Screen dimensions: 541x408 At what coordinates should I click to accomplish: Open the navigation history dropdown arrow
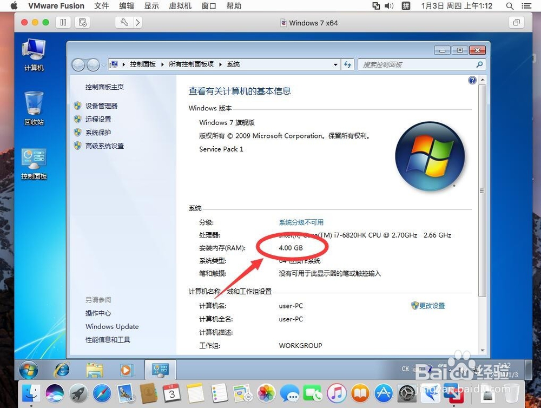pos(103,65)
